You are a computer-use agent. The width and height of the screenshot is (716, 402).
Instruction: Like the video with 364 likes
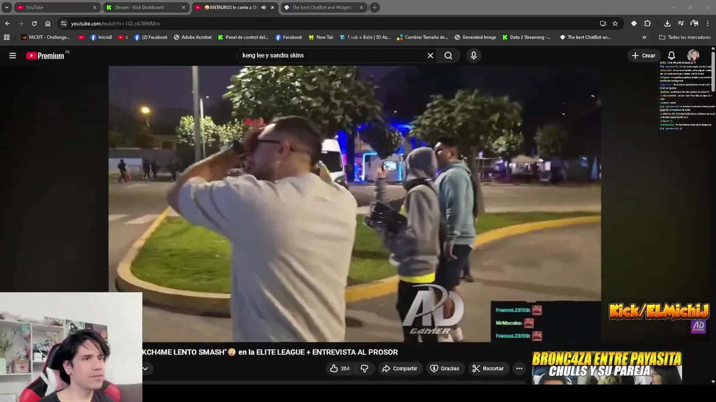(340, 368)
